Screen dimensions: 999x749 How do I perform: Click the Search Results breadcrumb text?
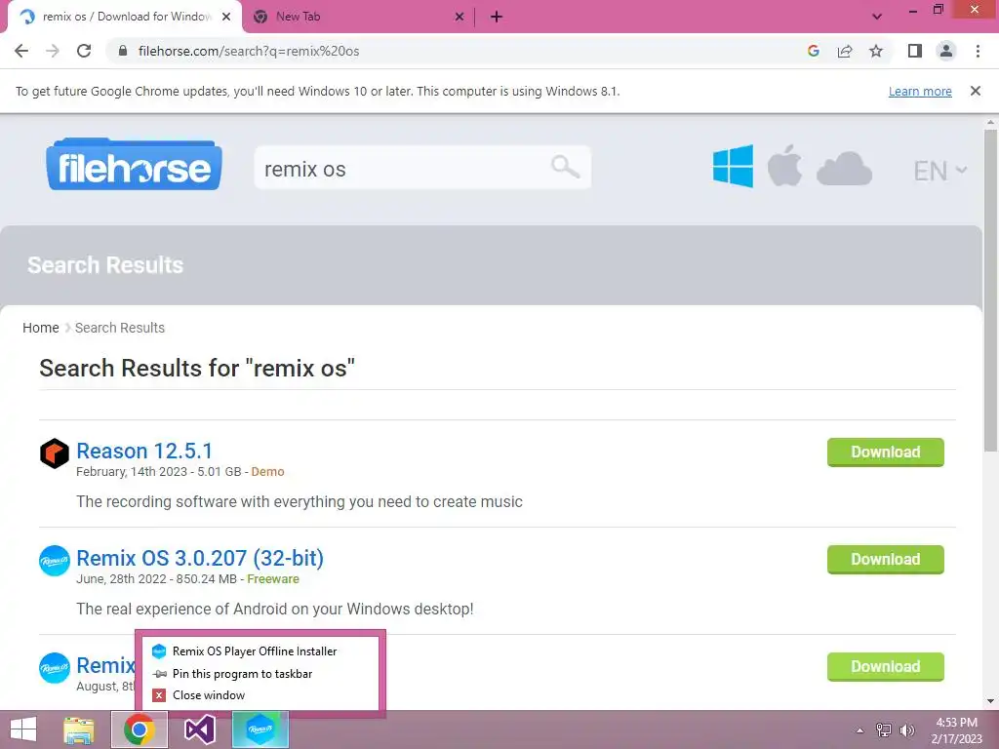coord(120,328)
